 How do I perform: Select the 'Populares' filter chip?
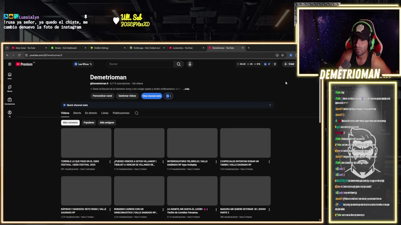tap(89, 122)
